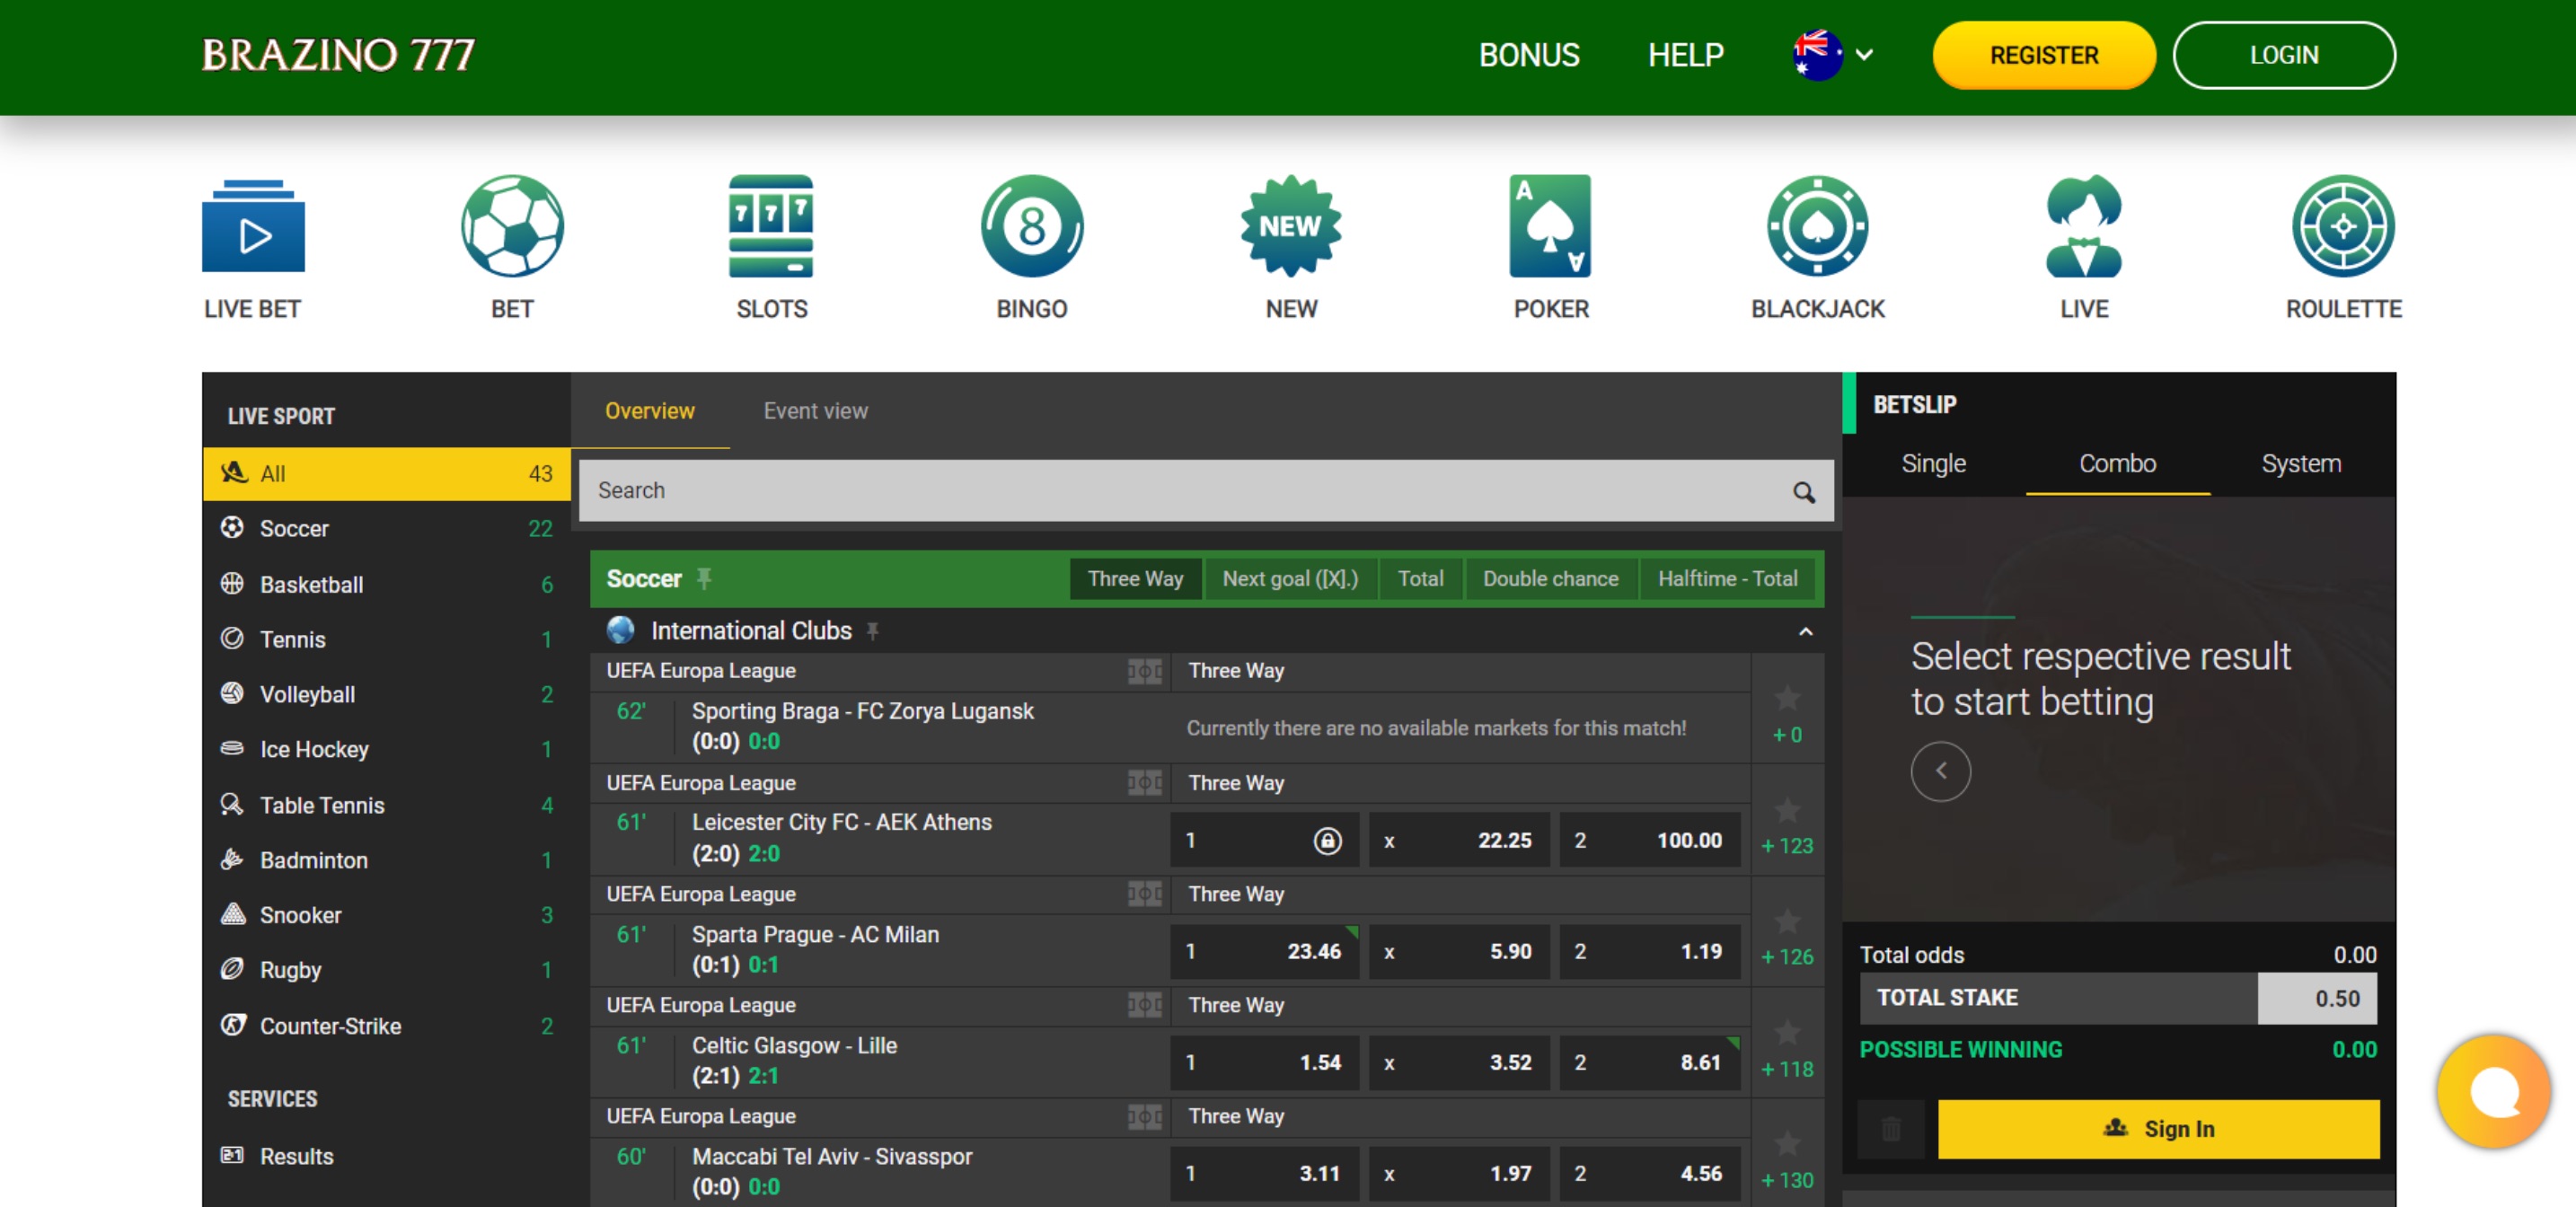
Task: Favorite the Sparta Prague - AC Milan star
Action: (x=1787, y=921)
